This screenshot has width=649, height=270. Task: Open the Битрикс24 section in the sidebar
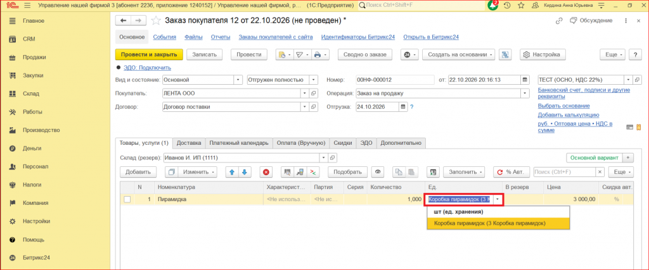tap(36, 257)
